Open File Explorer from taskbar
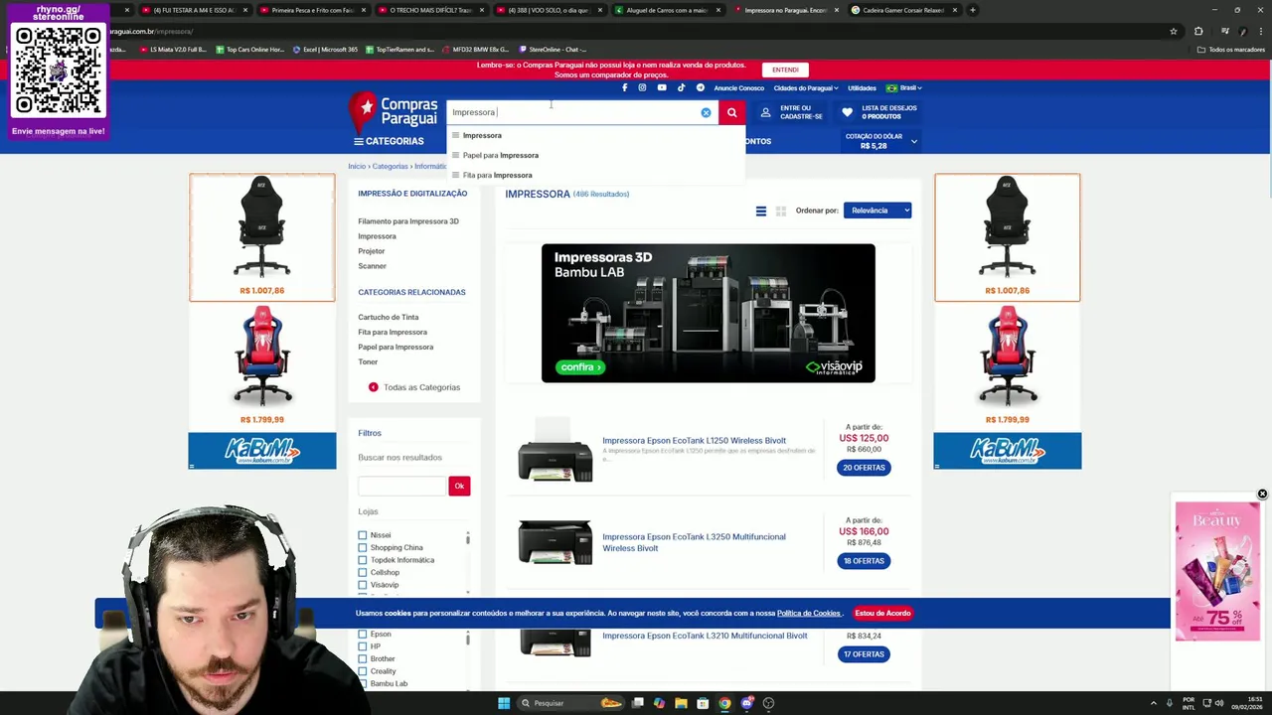Image resolution: width=1272 pixels, height=715 pixels. tap(681, 703)
